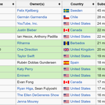Screen dimensions: 105x105
Task: Open United Kingdom country link
Action: point(82,50)
